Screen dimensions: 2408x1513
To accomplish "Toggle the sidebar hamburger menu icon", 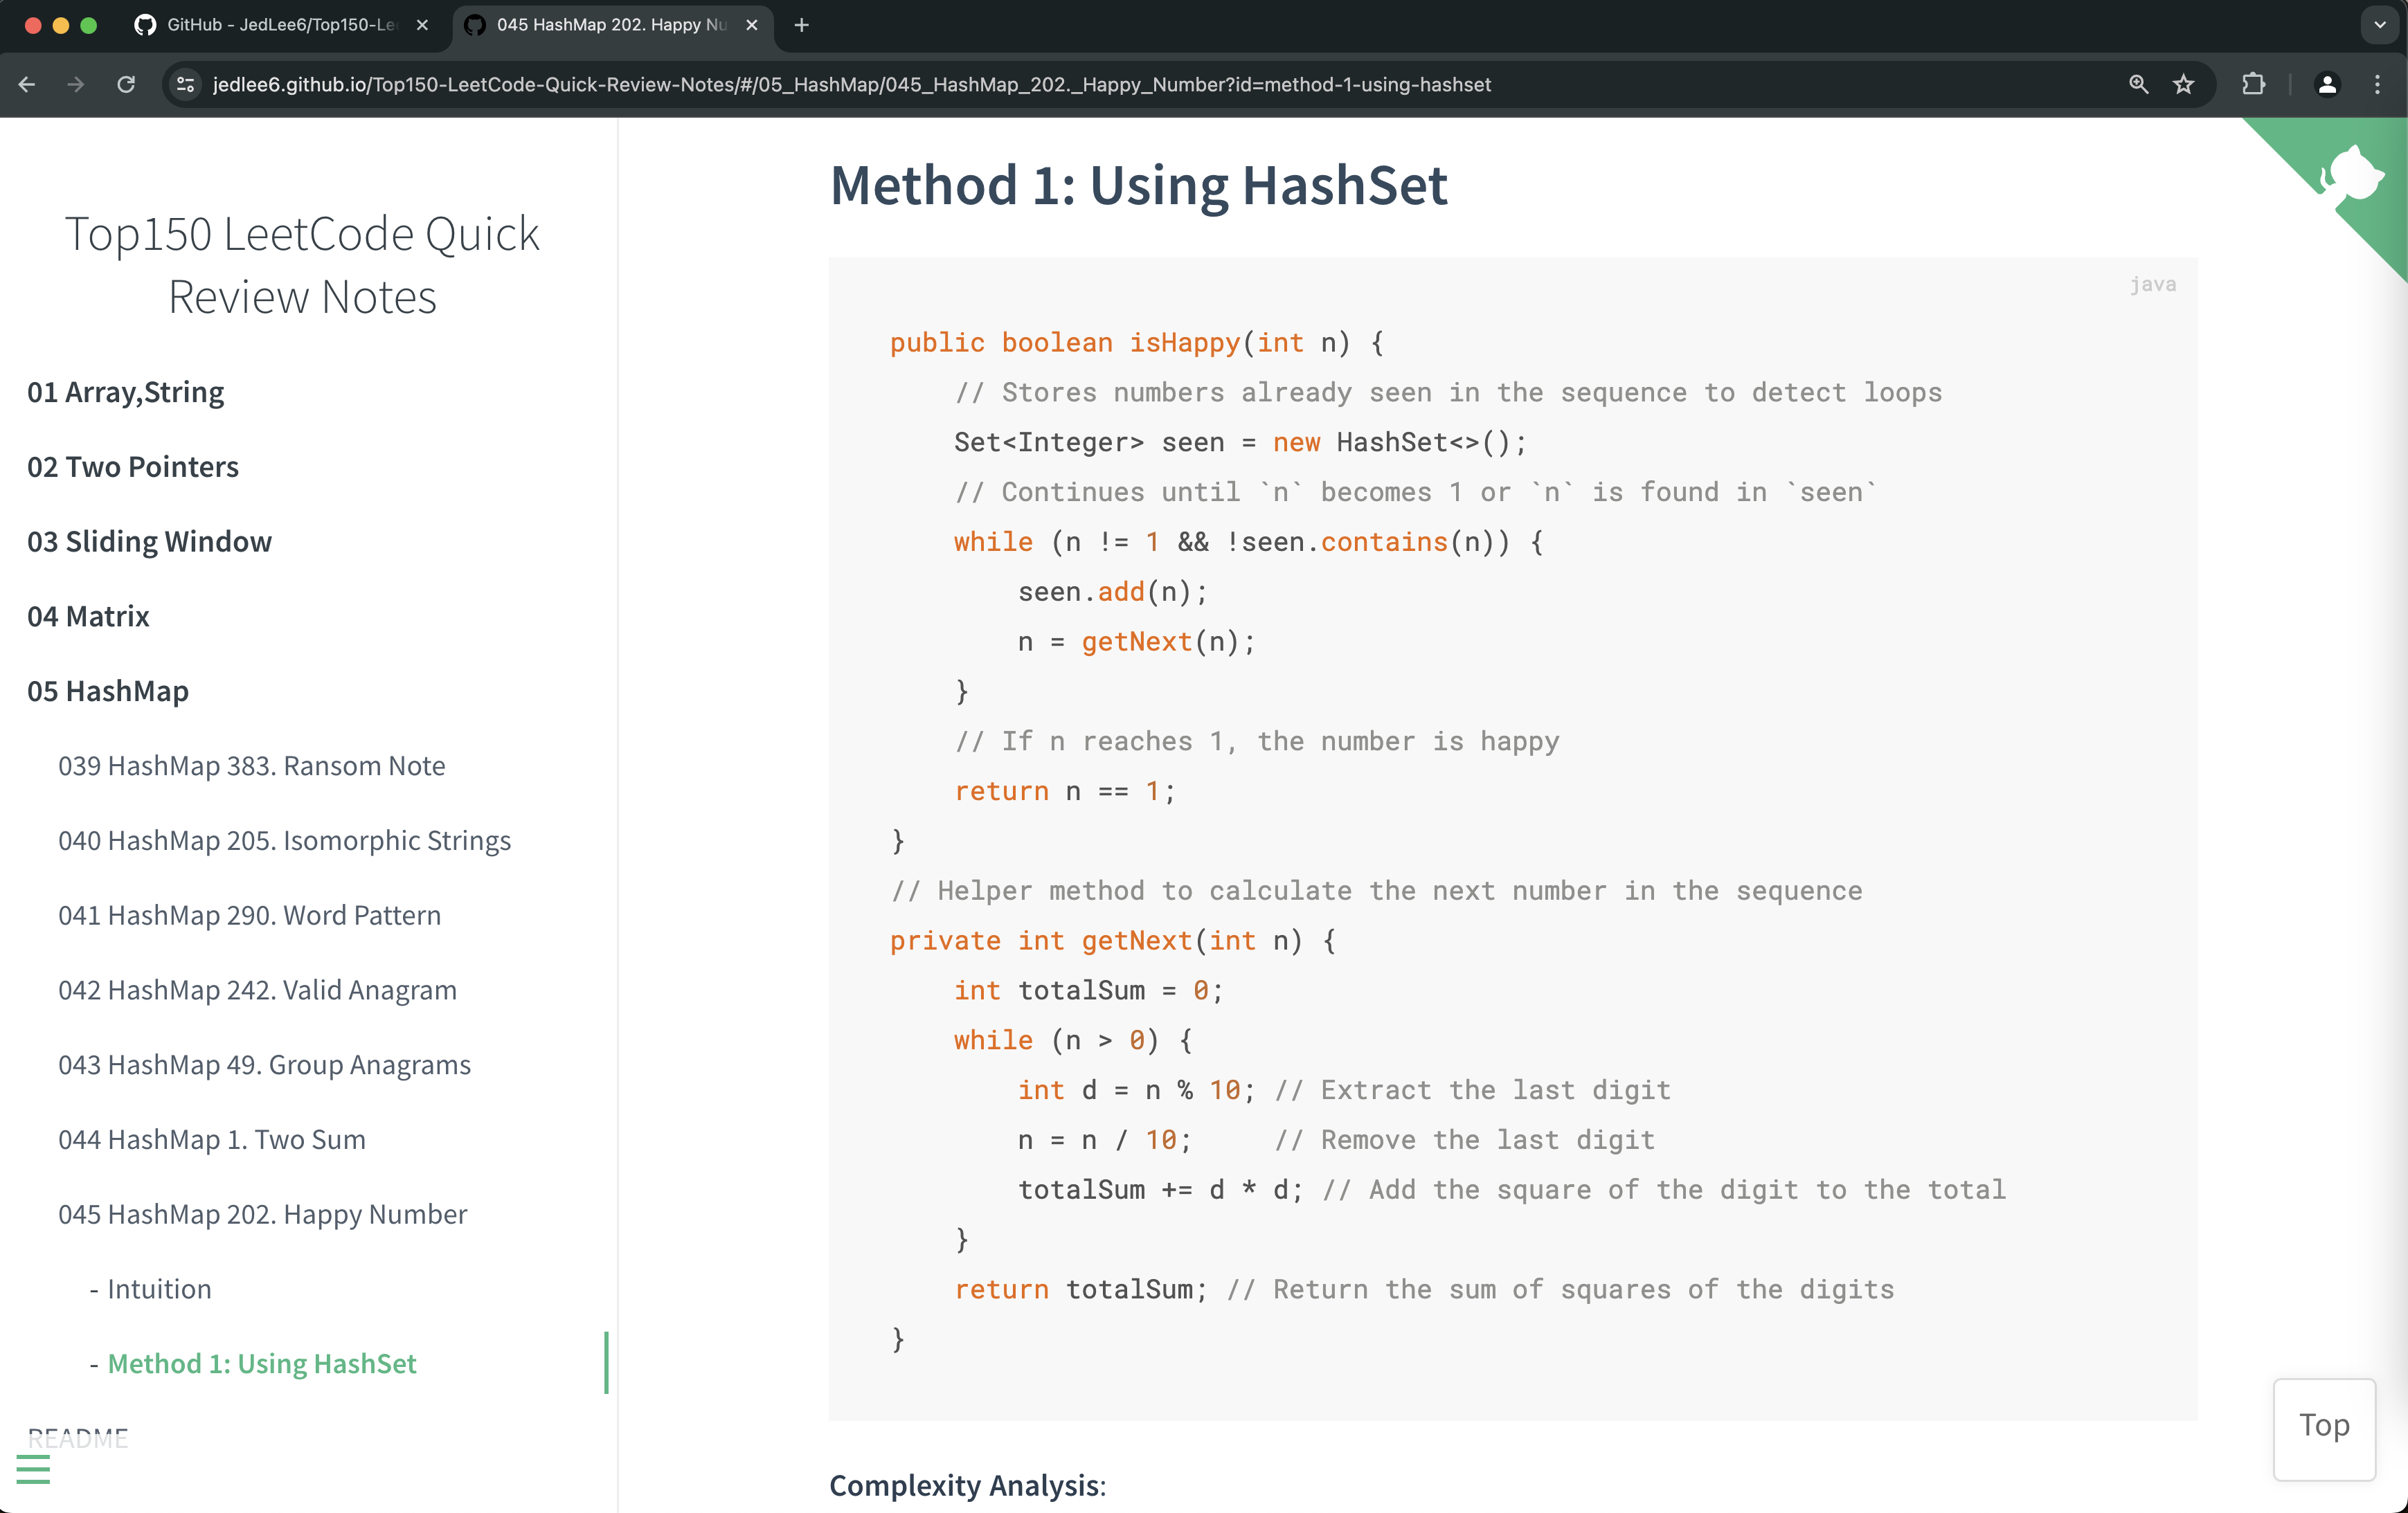I will coord(33,1469).
